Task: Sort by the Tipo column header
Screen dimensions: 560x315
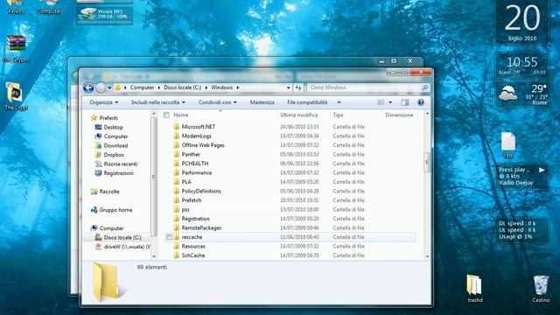Action: 338,115
